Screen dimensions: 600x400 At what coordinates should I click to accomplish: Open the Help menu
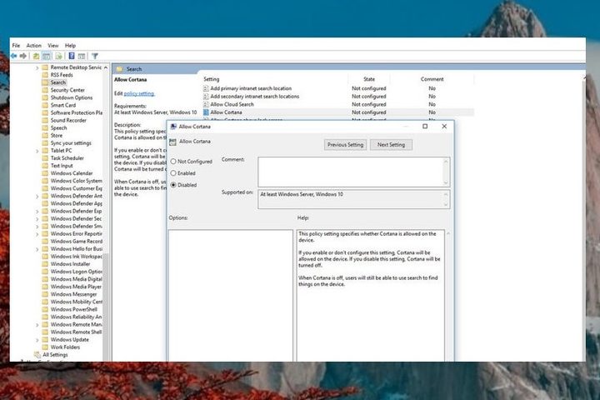click(x=70, y=46)
